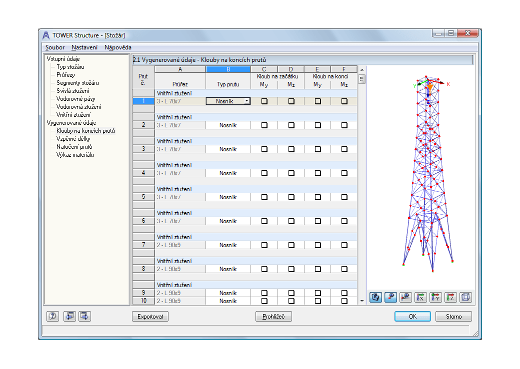Enable end hinge Mz for member 2
Viewport: 520px width, 369px height.
pyautogui.click(x=344, y=125)
